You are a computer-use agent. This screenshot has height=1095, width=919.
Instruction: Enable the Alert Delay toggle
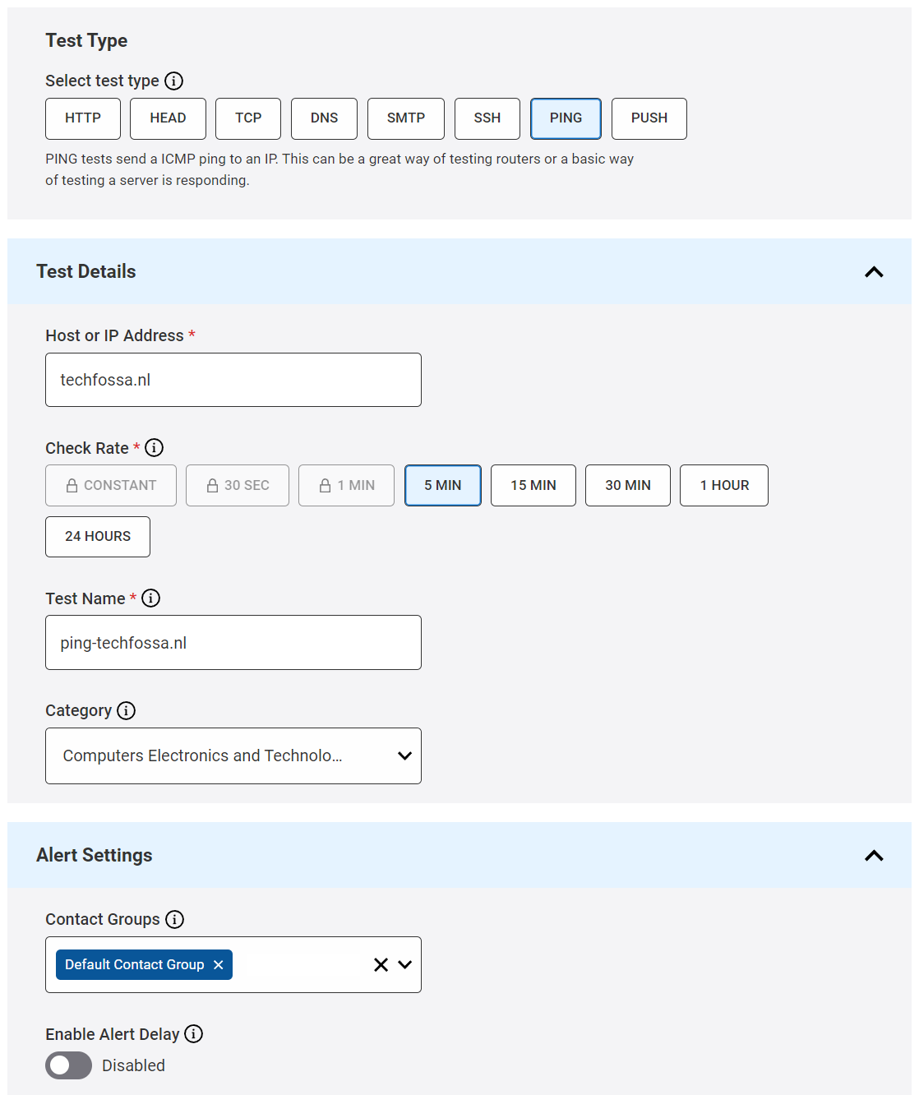tap(68, 1065)
